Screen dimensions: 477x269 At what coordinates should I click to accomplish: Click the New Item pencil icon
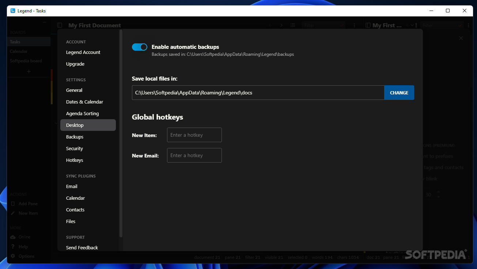[13, 213]
